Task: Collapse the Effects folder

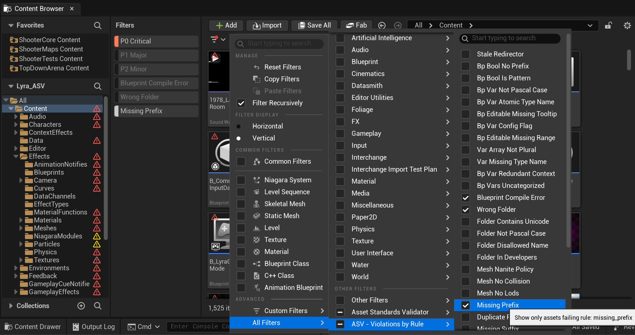Action: pos(16,156)
